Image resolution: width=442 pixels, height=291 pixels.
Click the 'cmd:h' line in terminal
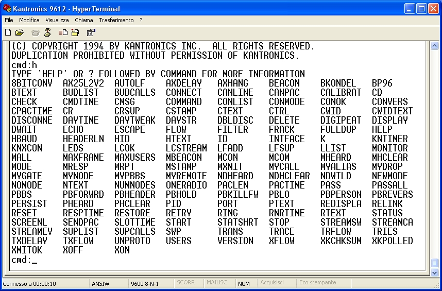(24, 65)
